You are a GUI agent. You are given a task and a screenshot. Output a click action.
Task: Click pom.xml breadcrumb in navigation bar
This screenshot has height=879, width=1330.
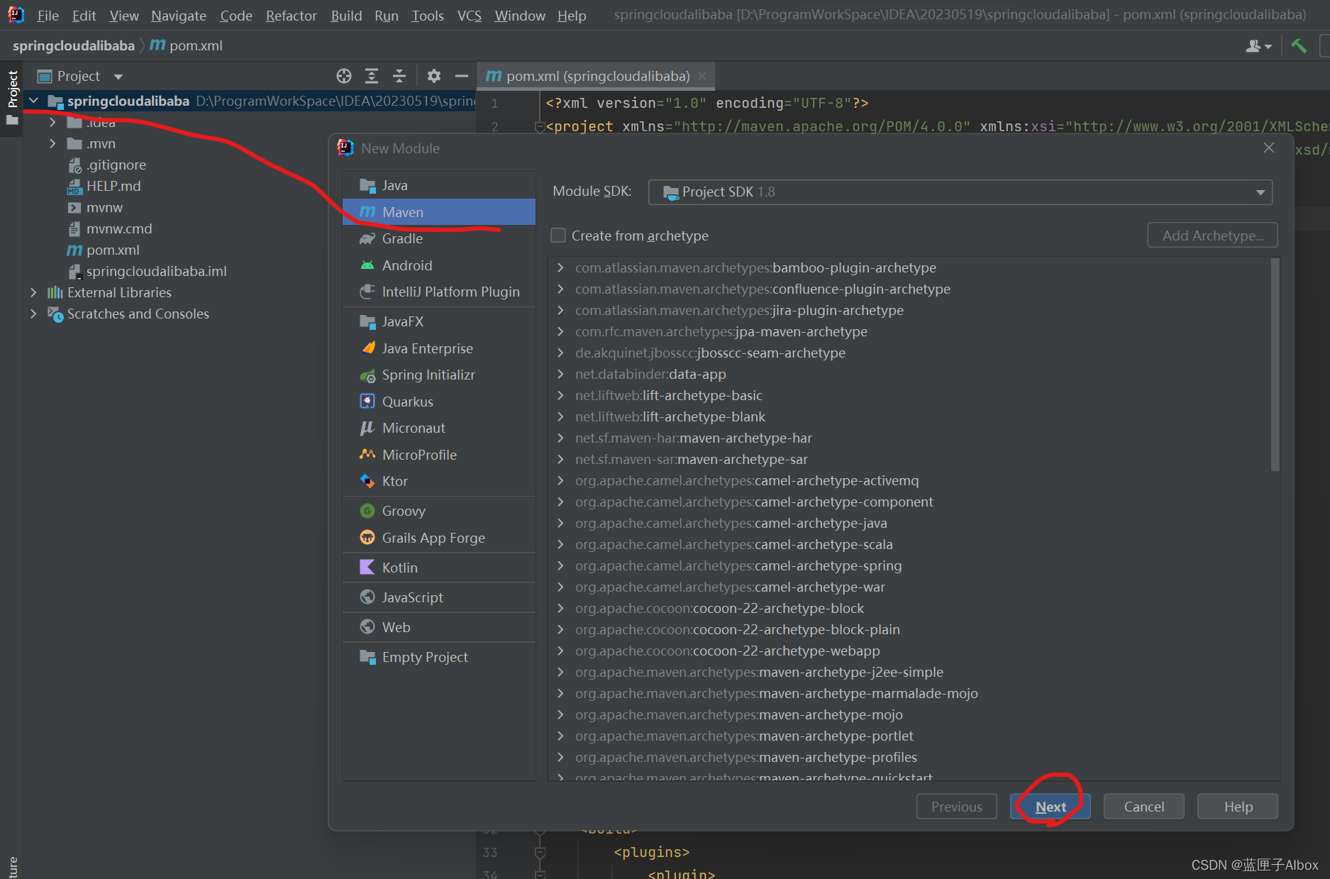point(187,46)
